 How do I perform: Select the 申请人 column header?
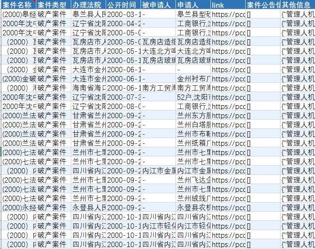[193, 5]
